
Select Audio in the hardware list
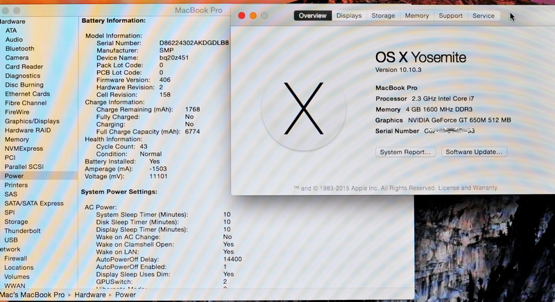14,39
